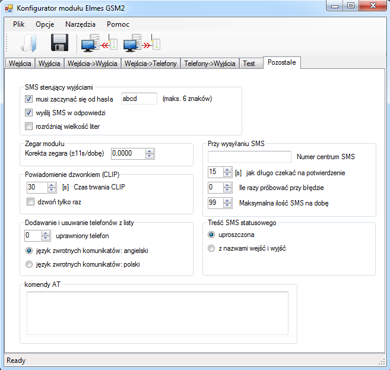
Task: Increase confirmation wait time spinner
Action: (x=227, y=170)
